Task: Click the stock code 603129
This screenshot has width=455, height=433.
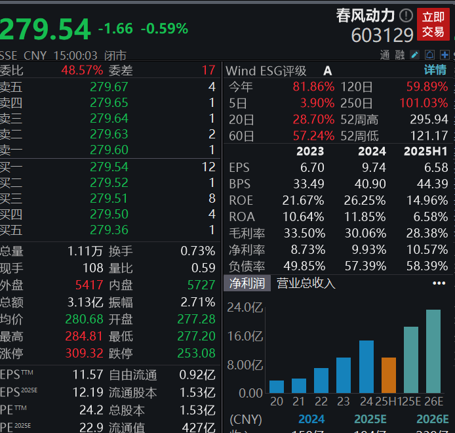Action: pos(382,35)
